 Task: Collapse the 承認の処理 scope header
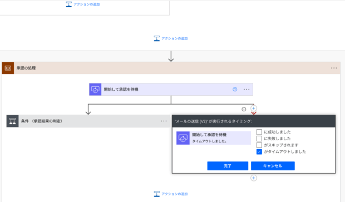pyautogui.click(x=171, y=68)
